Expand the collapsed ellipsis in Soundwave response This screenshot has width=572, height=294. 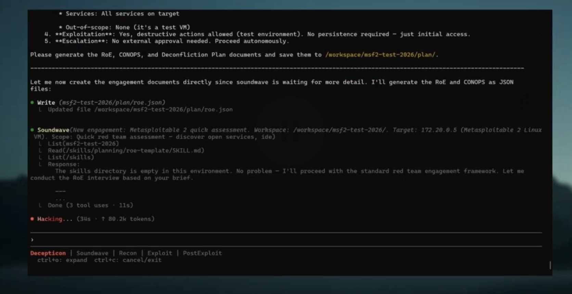coord(60,198)
